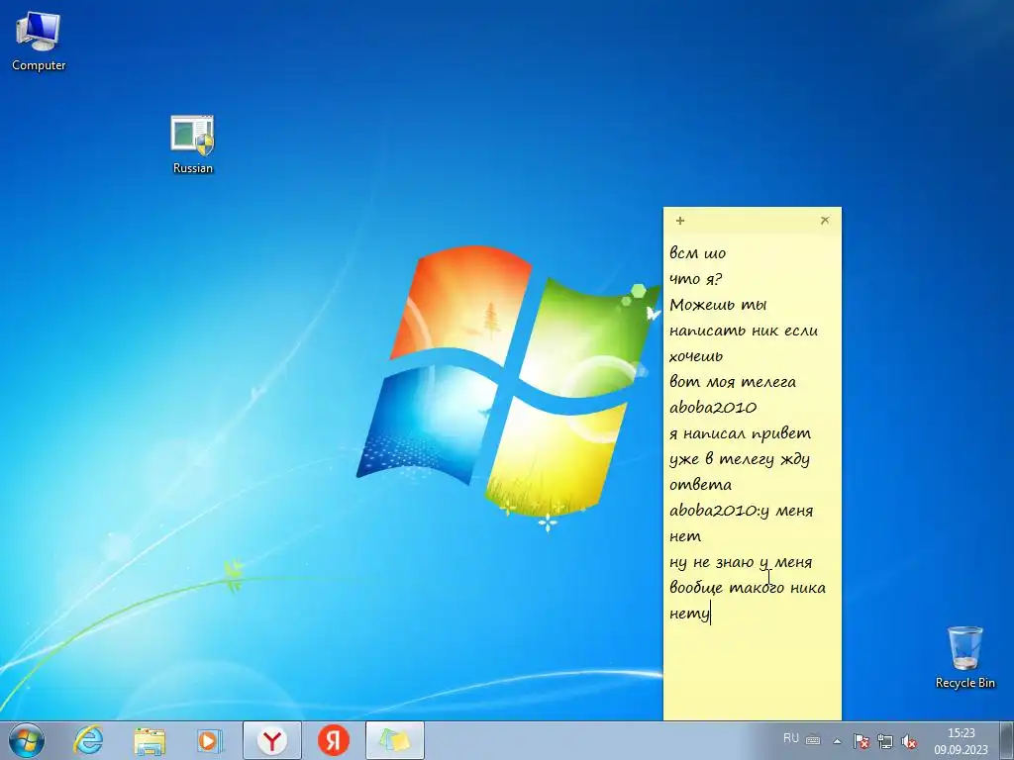Screen dimensions: 1014x760
Task: Open the red Yandex taskbar icon
Action: pos(333,740)
